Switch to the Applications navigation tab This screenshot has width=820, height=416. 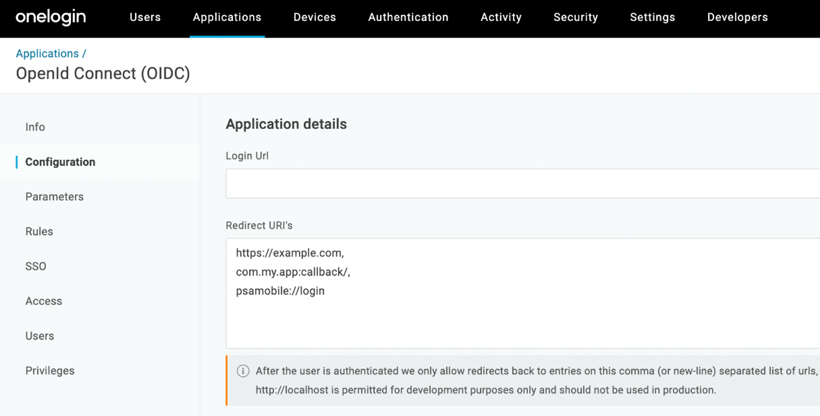click(x=227, y=18)
